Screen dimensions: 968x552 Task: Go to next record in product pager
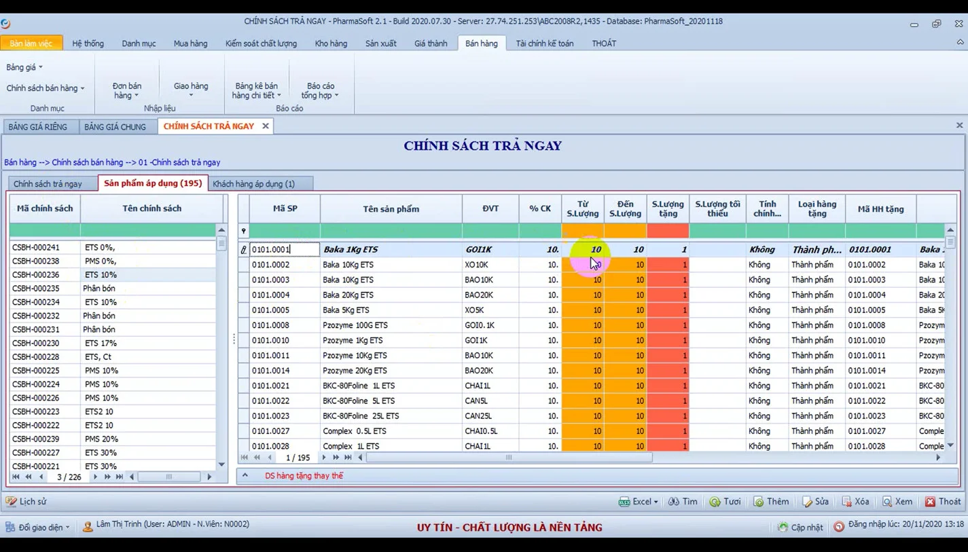[x=324, y=458]
